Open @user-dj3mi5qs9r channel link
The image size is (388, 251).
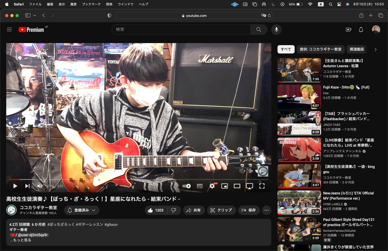[30, 235]
